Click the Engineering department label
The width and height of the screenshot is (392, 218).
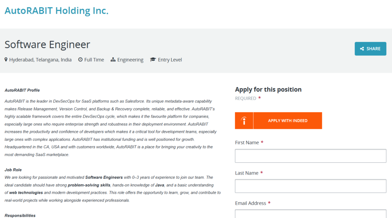[130, 60]
